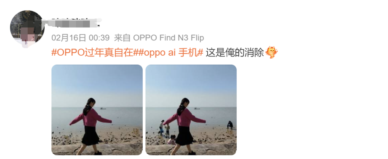The image size is (388, 159).
Task: Click the crouching person in right photo
Action: pyautogui.click(x=230, y=125)
